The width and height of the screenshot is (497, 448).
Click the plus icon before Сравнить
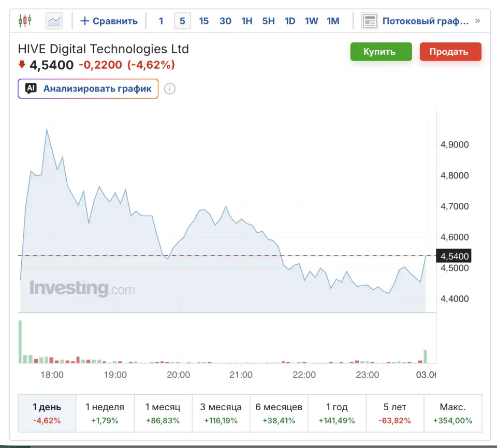(x=84, y=21)
